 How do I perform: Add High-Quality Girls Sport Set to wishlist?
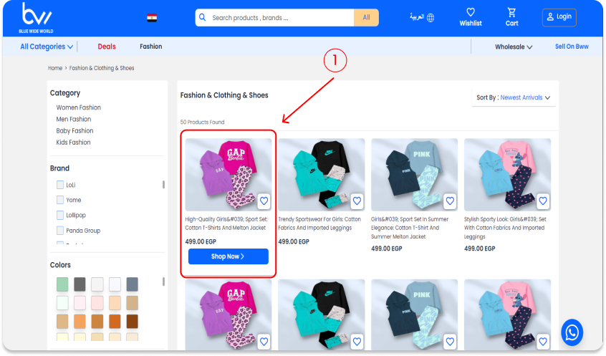click(x=264, y=201)
